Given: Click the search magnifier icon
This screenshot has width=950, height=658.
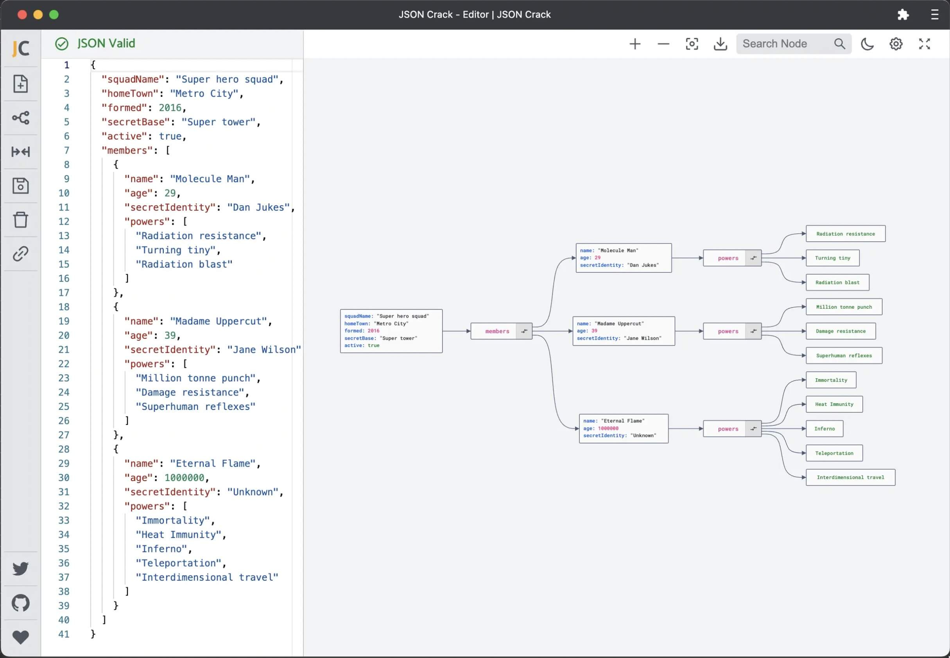Looking at the screenshot, I should (x=839, y=44).
